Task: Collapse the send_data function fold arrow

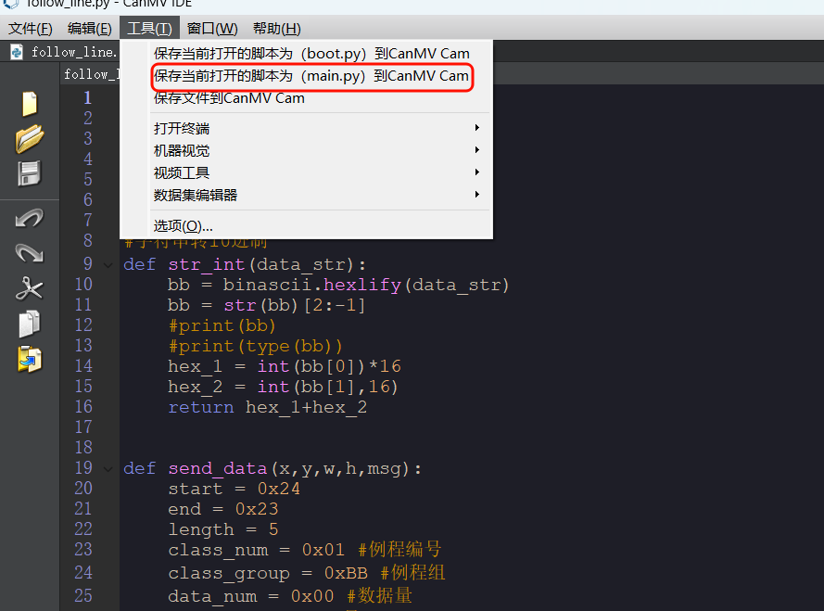Action: pos(109,469)
